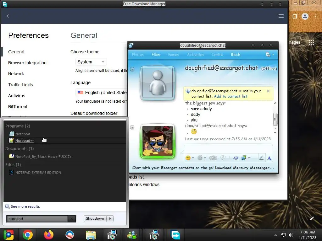Click the Shut down button
Screen dimensions: 322x241
click(95, 218)
